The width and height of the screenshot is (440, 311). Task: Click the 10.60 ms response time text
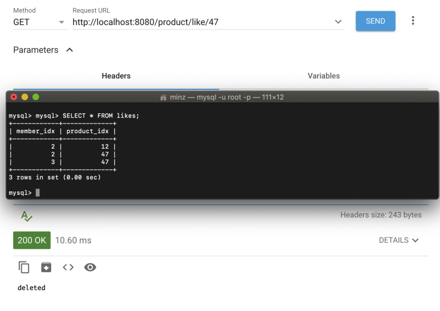tap(73, 240)
